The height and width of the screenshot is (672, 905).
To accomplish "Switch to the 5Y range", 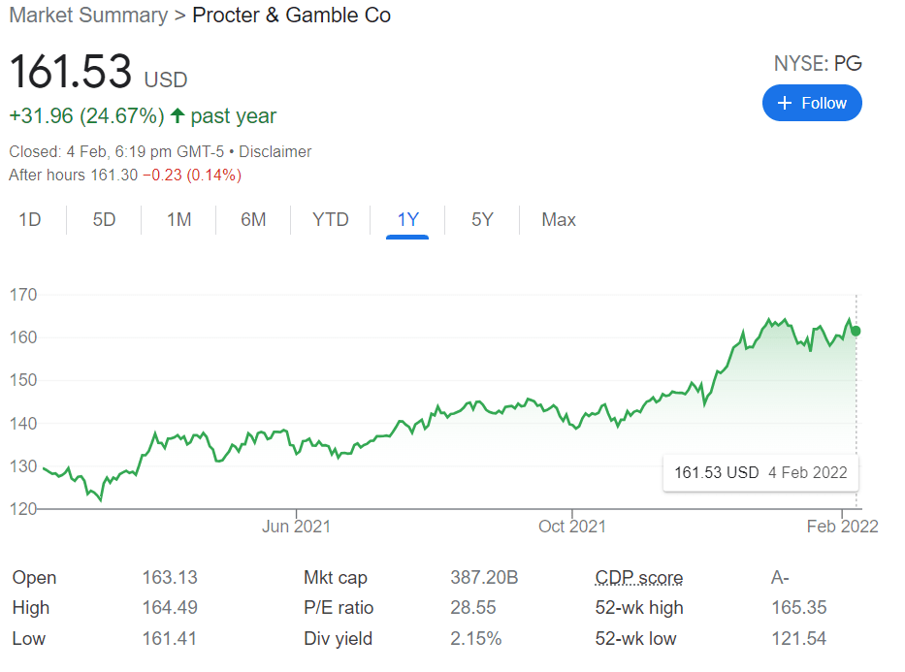I will [x=482, y=220].
